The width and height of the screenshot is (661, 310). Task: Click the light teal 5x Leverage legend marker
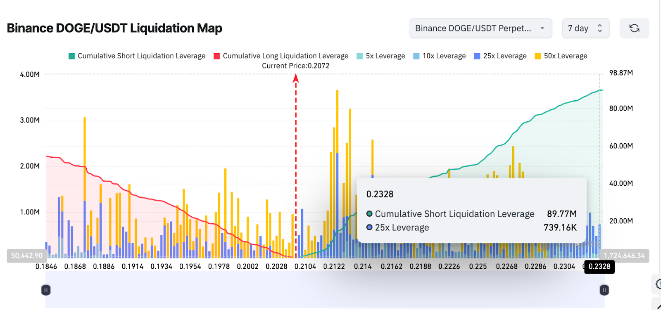coord(359,56)
